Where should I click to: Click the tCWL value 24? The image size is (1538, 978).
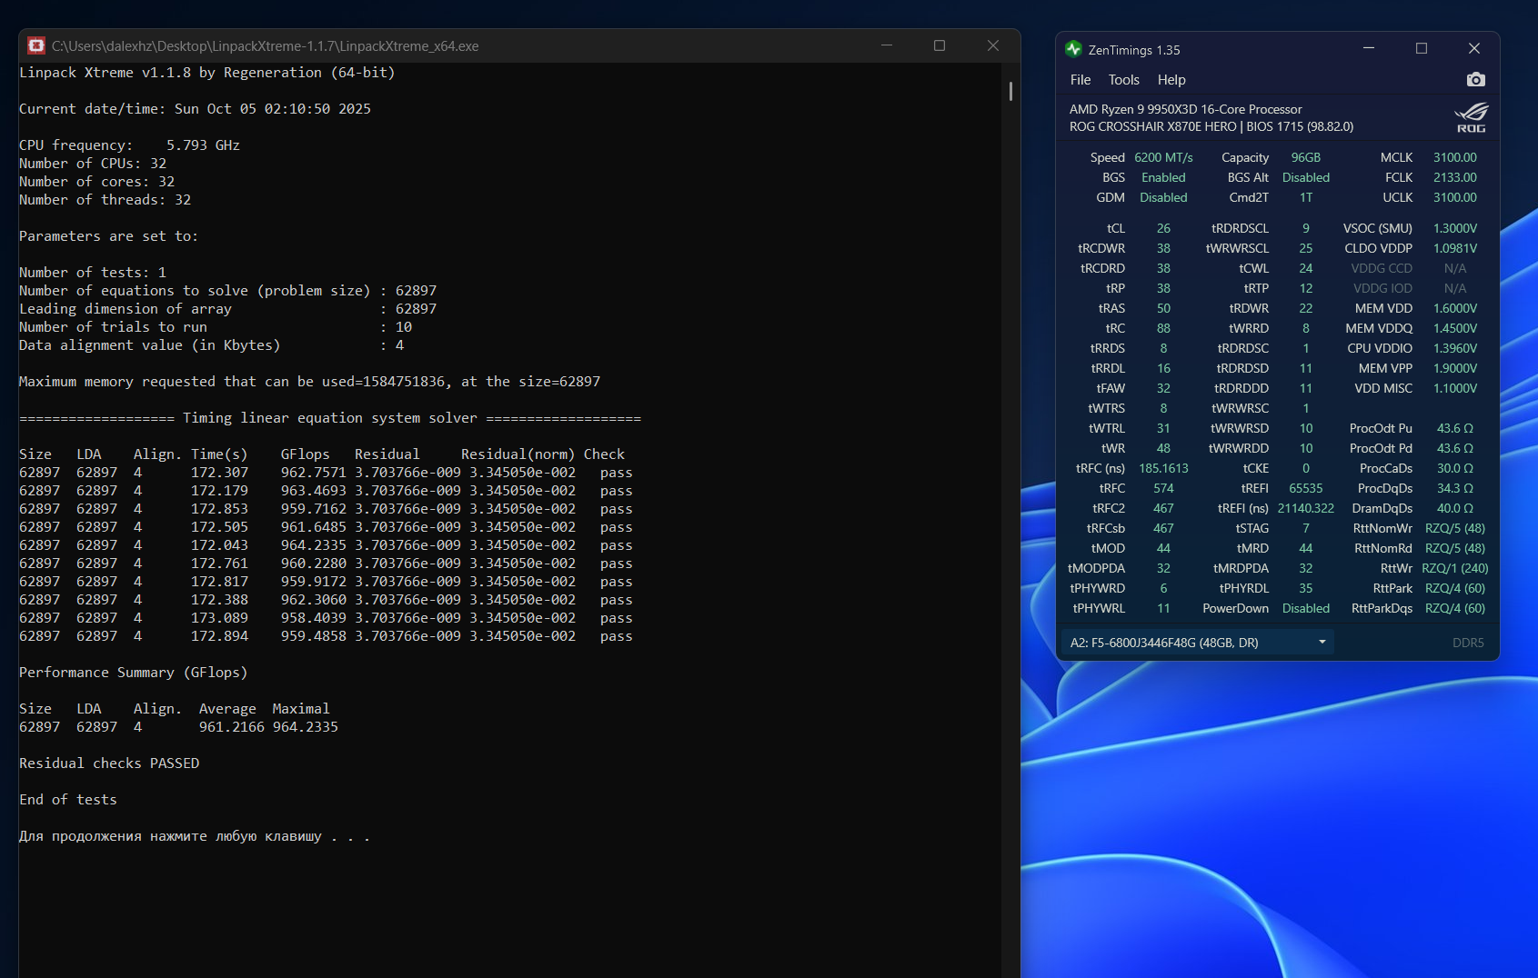coord(1306,268)
